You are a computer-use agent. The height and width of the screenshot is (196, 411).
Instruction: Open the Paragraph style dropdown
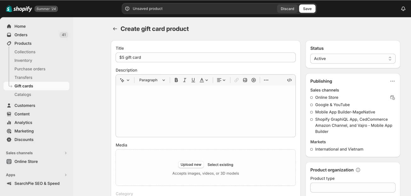coord(151,80)
